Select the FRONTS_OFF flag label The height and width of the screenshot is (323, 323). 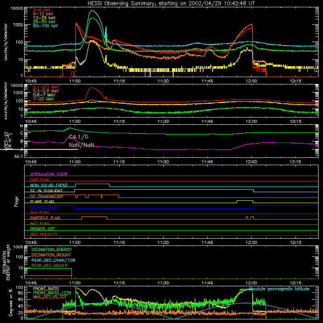(43, 229)
